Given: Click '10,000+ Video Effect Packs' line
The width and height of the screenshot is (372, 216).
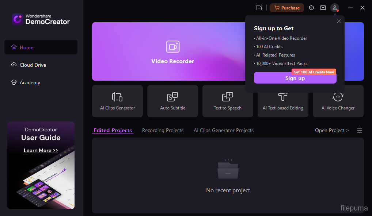Looking at the screenshot, I should pyautogui.click(x=282, y=63).
